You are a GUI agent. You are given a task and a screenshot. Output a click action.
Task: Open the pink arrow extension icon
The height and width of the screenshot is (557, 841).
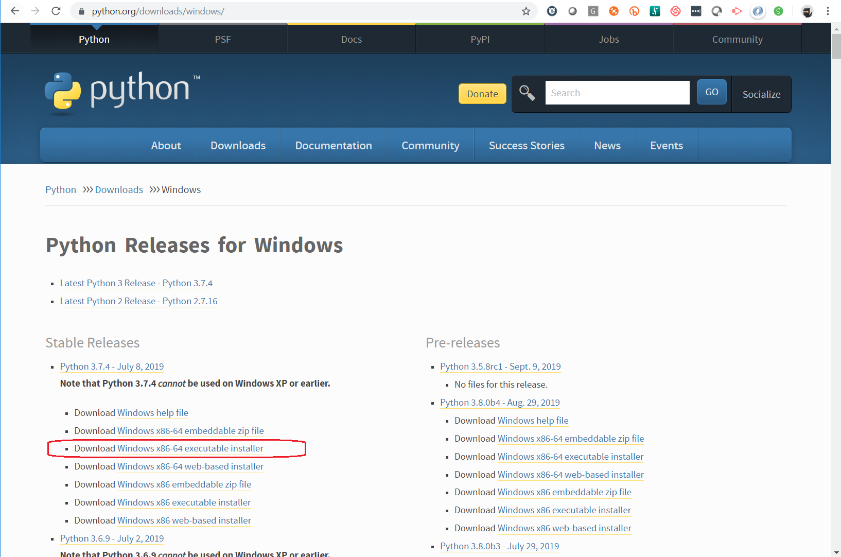pos(737,11)
